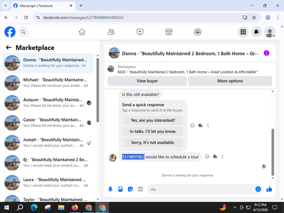284x213 pixels.
Task: Open the Facebook logo home link
Action: pyautogui.click(x=10, y=32)
